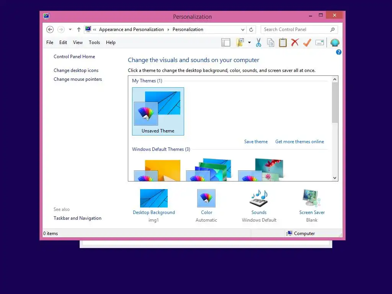Click the address bar control panel icon

pyautogui.click(x=88, y=29)
